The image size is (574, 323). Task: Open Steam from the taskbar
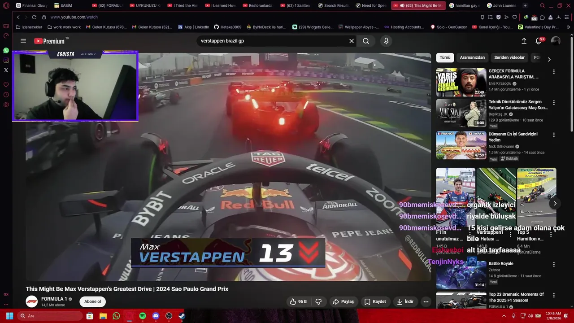182,316
